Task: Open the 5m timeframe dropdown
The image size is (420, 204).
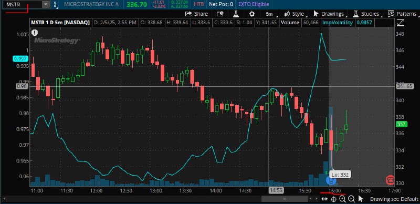Action: point(269,14)
